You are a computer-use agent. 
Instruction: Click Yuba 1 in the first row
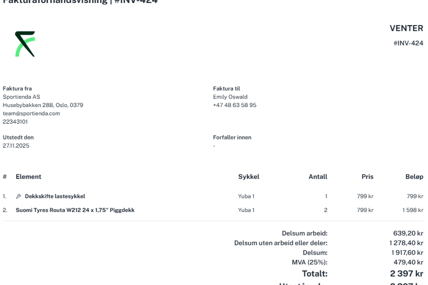[x=246, y=196]
